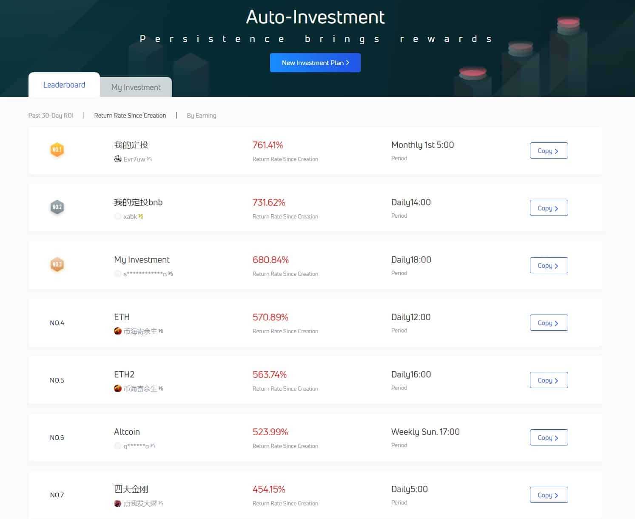Viewport: 635px width, 519px height.
Task: Click the avatar beside the 四大金刚 plan
Action: (x=118, y=503)
